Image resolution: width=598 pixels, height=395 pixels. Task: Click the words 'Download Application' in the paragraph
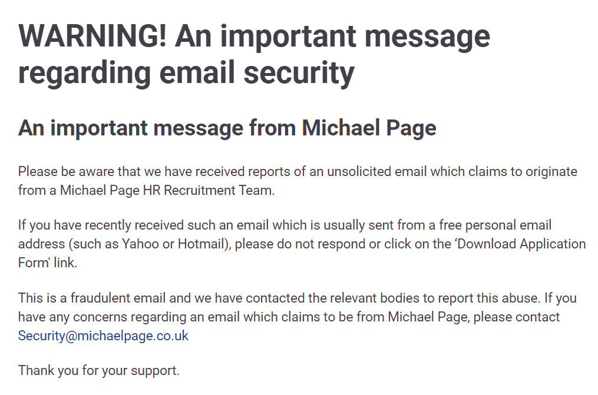point(521,244)
